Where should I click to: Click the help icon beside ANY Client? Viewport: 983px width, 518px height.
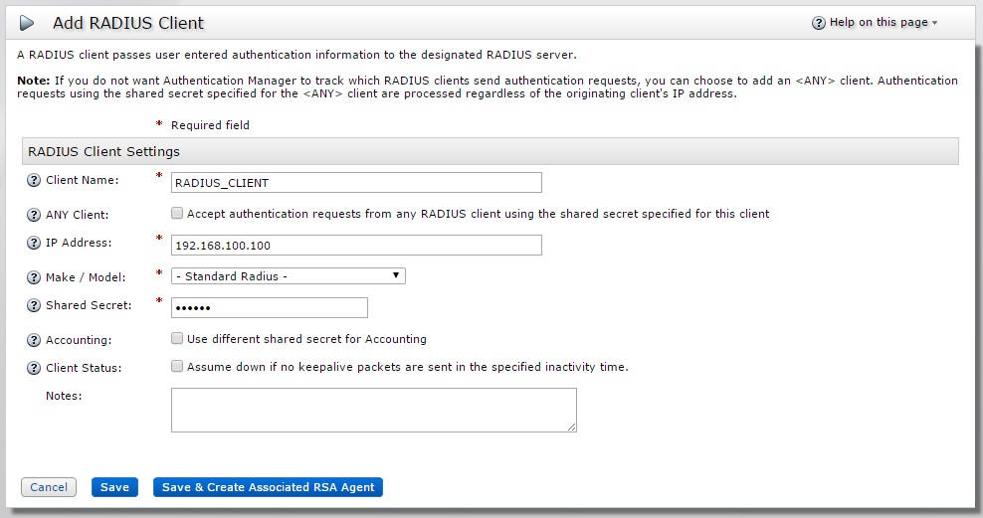tap(33, 215)
